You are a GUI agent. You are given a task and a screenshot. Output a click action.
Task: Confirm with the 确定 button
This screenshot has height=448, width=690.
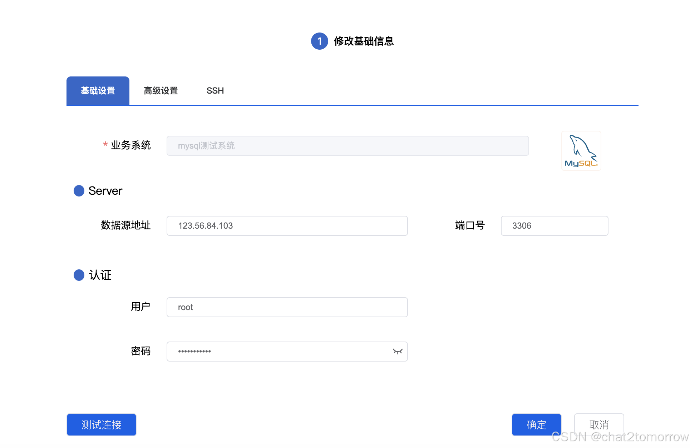[536, 425]
